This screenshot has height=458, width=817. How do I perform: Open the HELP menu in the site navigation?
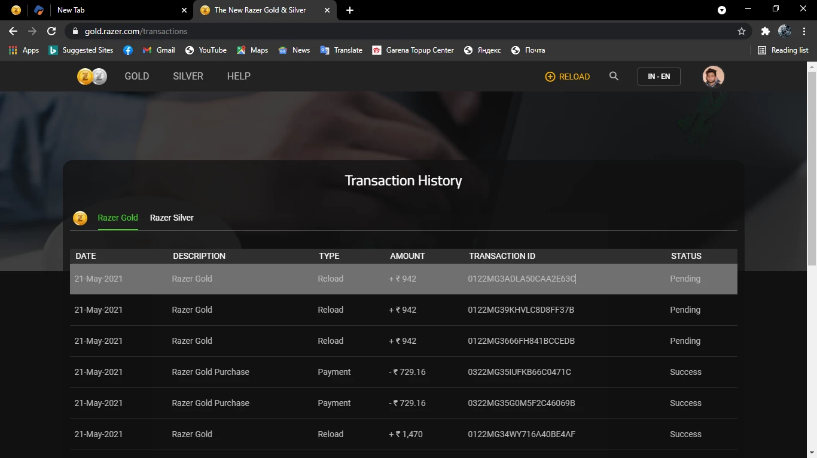point(239,77)
